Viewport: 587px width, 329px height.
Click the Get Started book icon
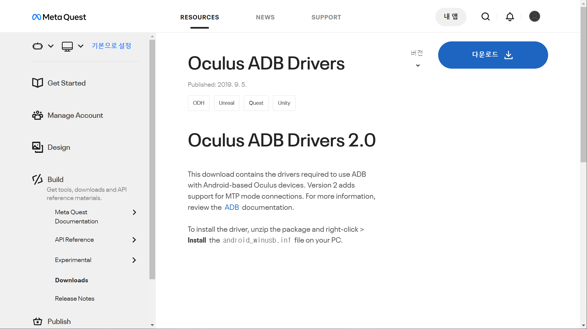pos(37,83)
